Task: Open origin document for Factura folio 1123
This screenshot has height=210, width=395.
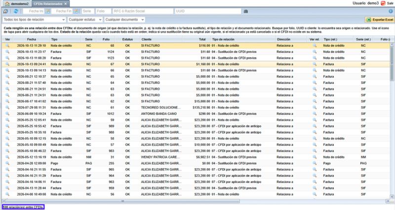Action: pos(7,58)
